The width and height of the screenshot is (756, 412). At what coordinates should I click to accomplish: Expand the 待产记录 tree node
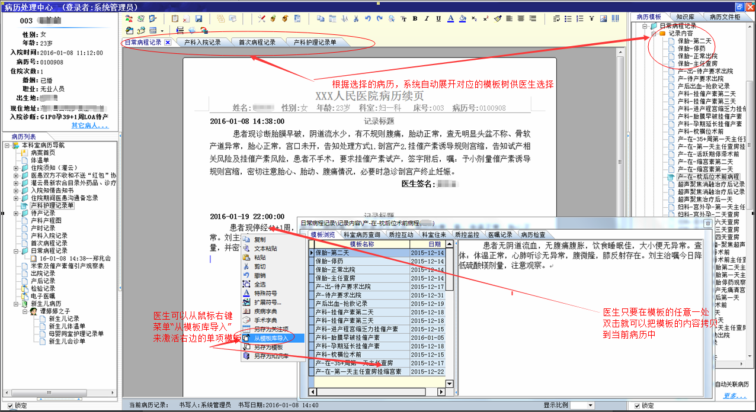pyautogui.click(x=17, y=213)
